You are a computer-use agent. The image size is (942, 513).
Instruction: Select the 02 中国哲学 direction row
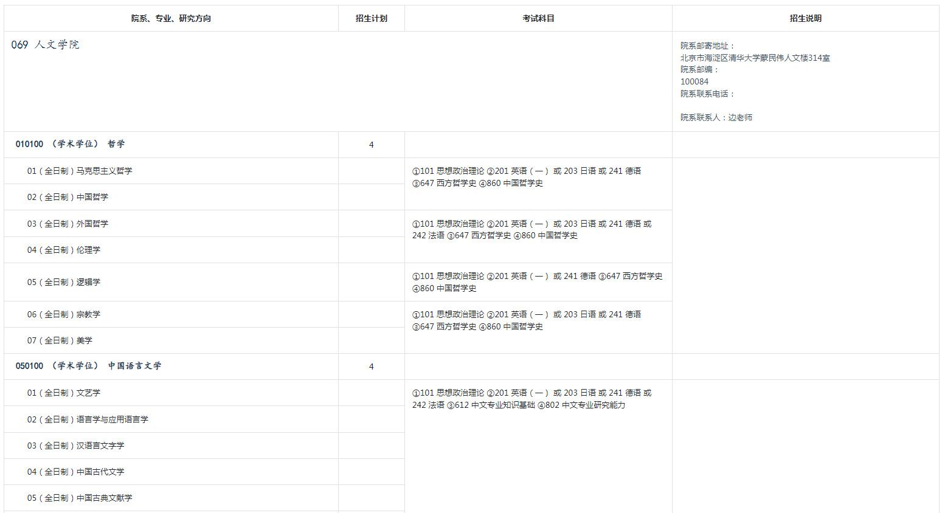click(68, 197)
